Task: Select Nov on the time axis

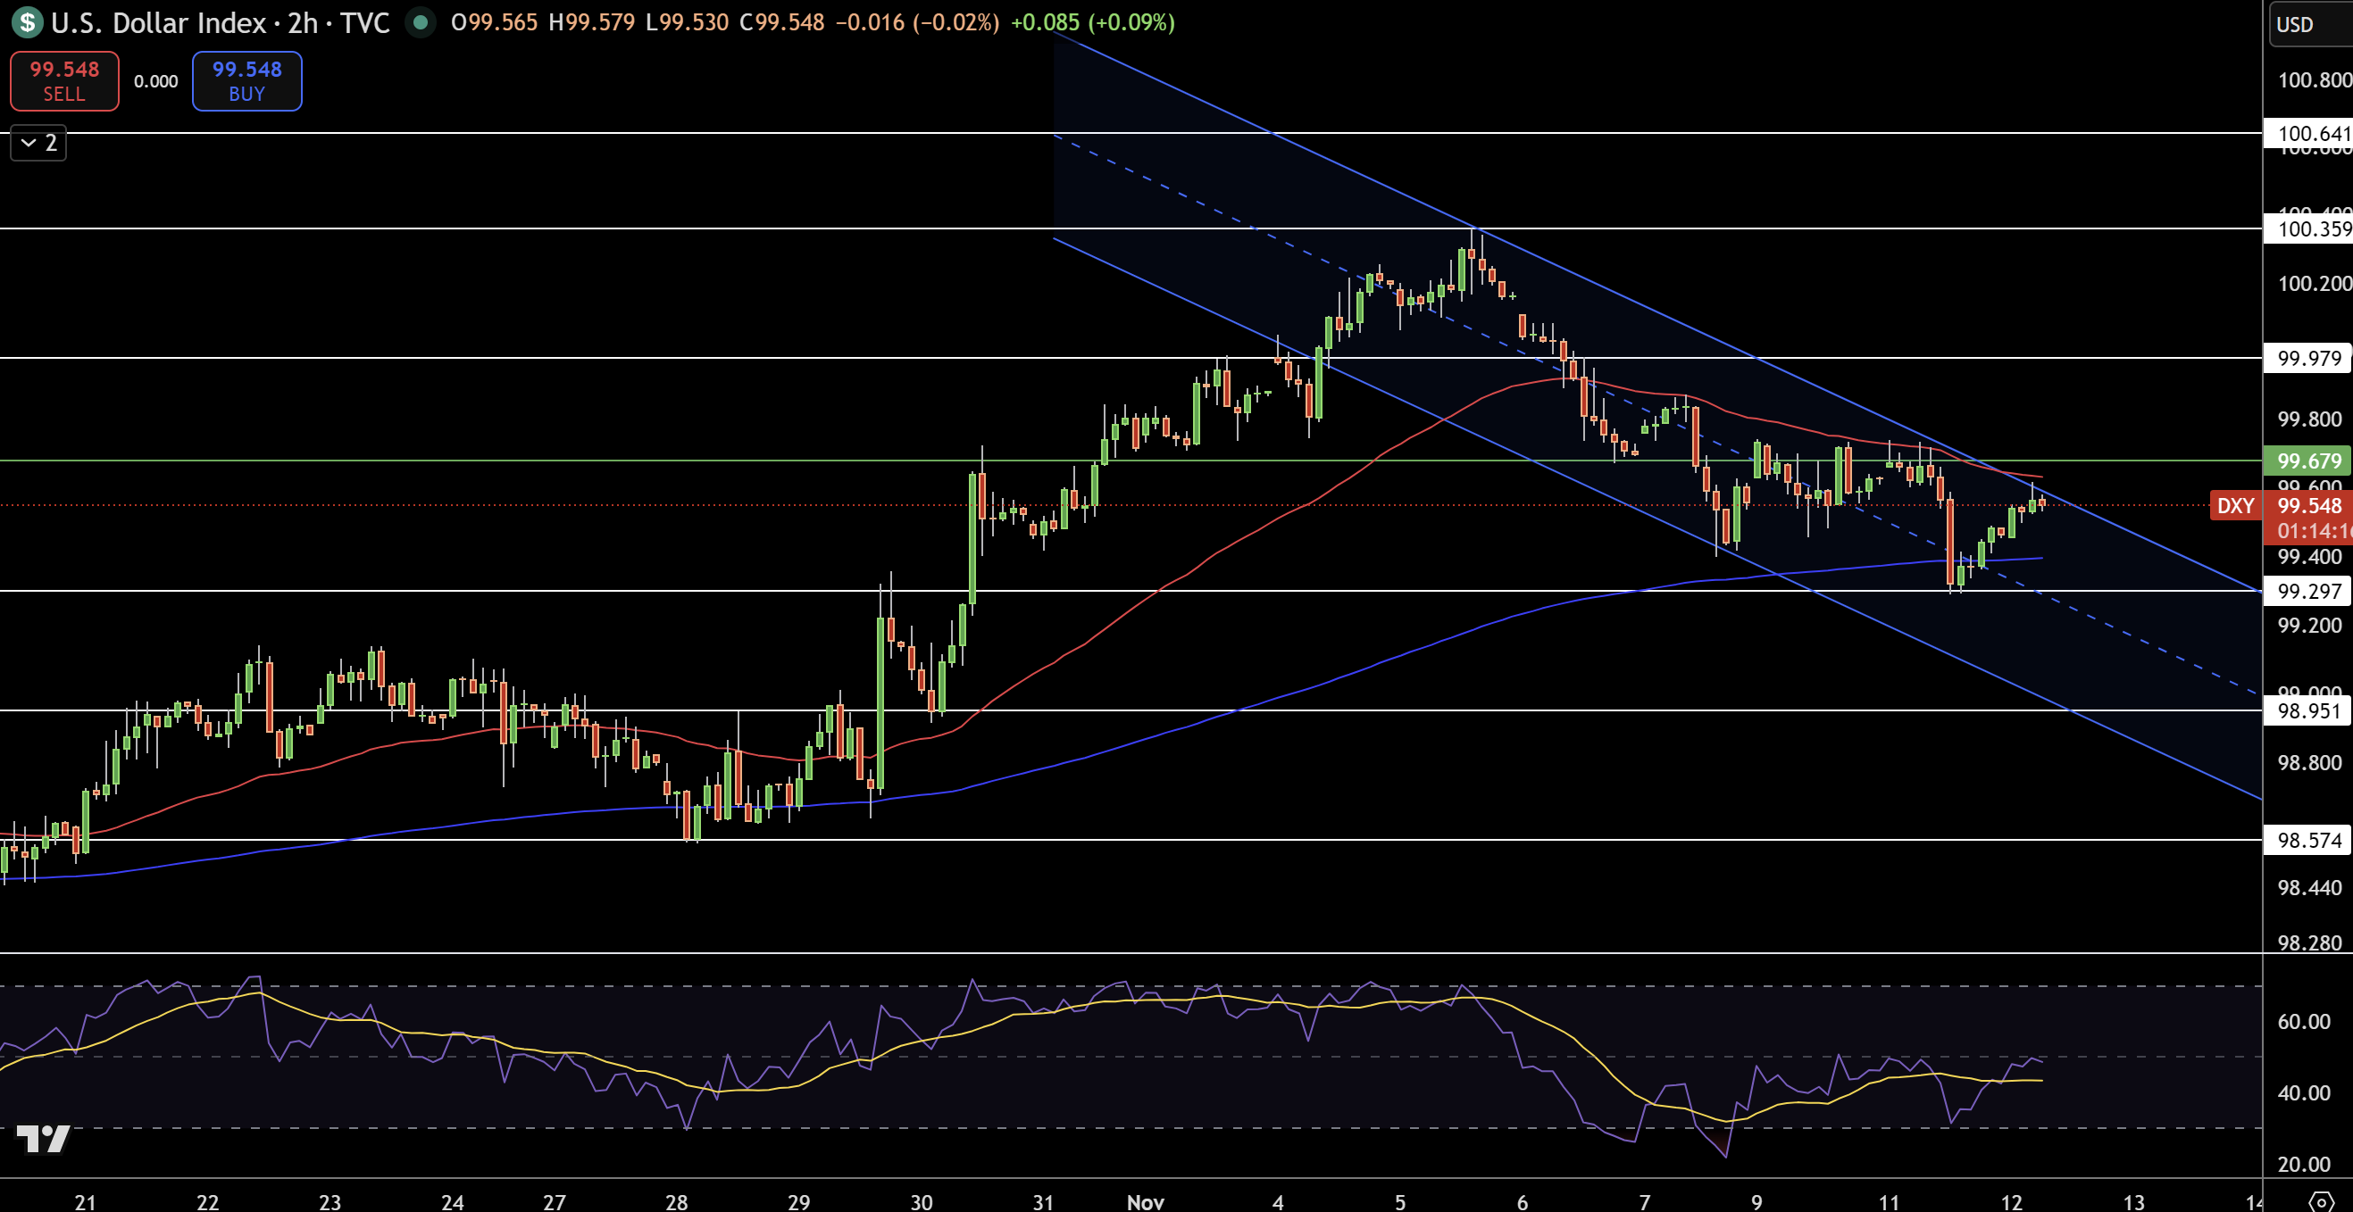Action: (x=1145, y=1202)
